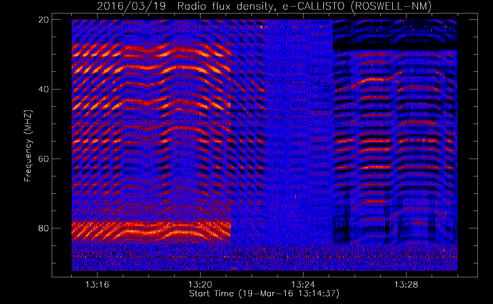Click the 13:16 time tick label
493x304 pixels.
[97, 285]
